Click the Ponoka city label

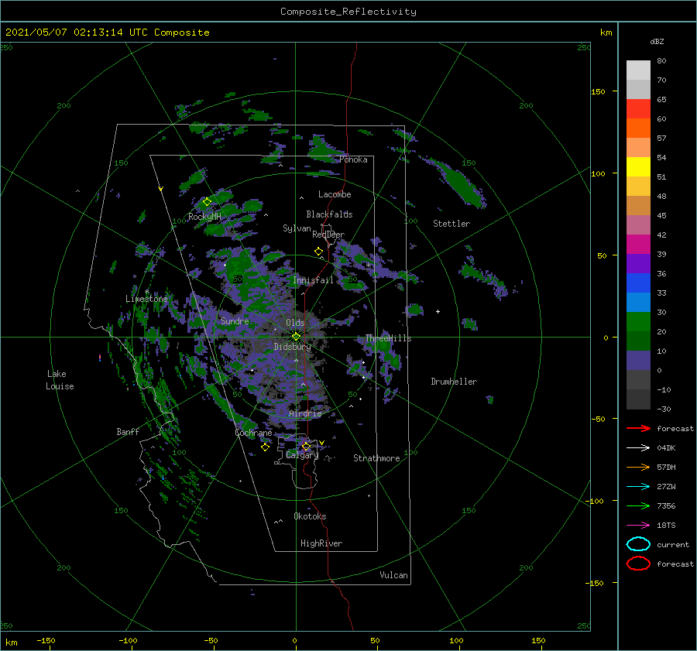pyautogui.click(x=353, y=159)
